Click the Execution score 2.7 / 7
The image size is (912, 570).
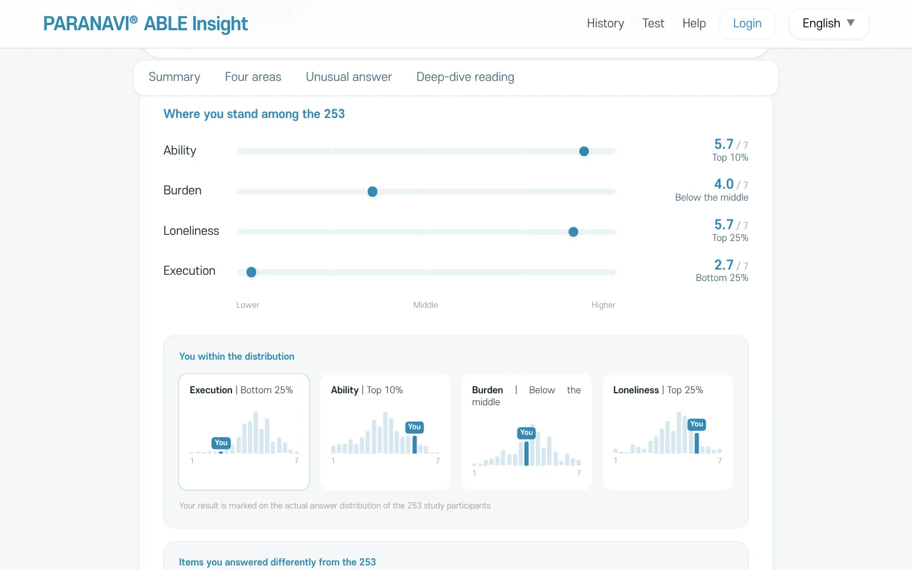731,265
